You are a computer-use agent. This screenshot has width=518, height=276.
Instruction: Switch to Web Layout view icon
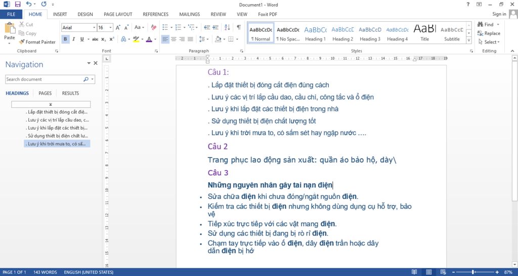(x=443, y=272)
